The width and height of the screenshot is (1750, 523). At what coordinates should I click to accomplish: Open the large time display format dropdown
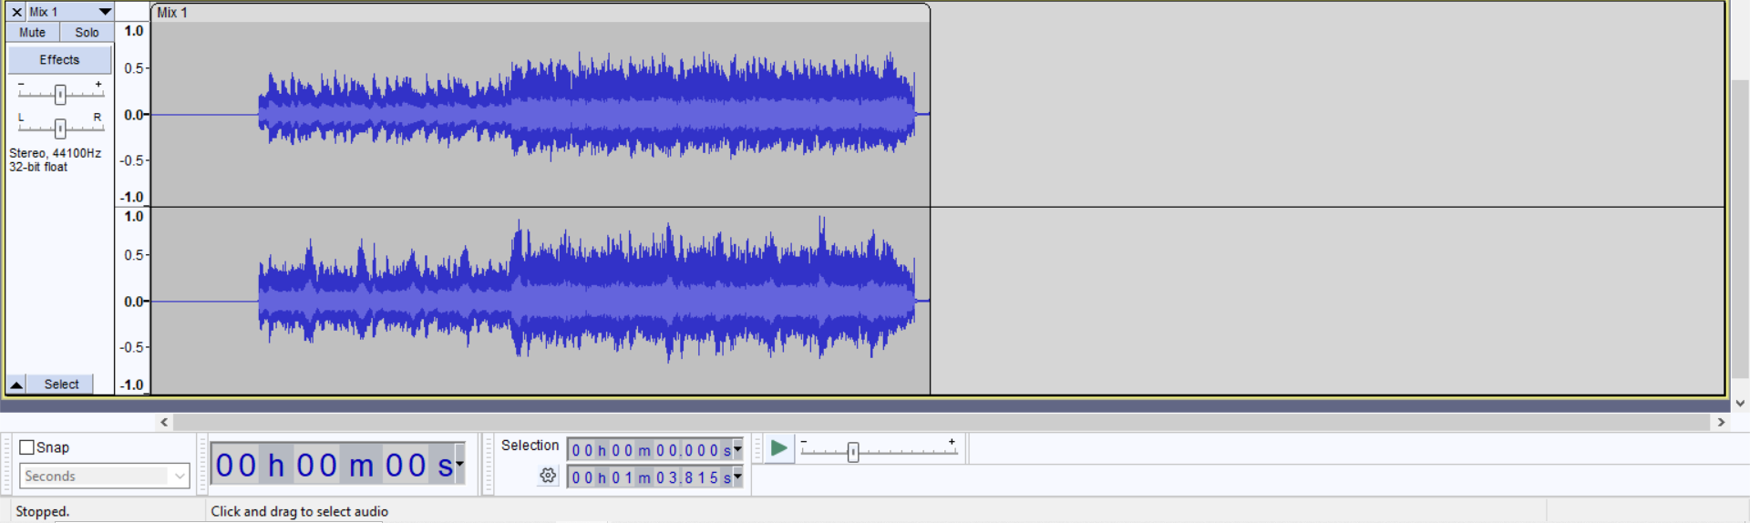[459, 464]
